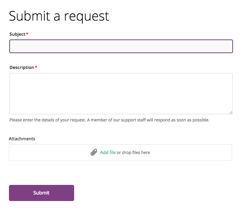Click inside the Description text area
This screenshot has height=212, width=243.
pos(121,94)
